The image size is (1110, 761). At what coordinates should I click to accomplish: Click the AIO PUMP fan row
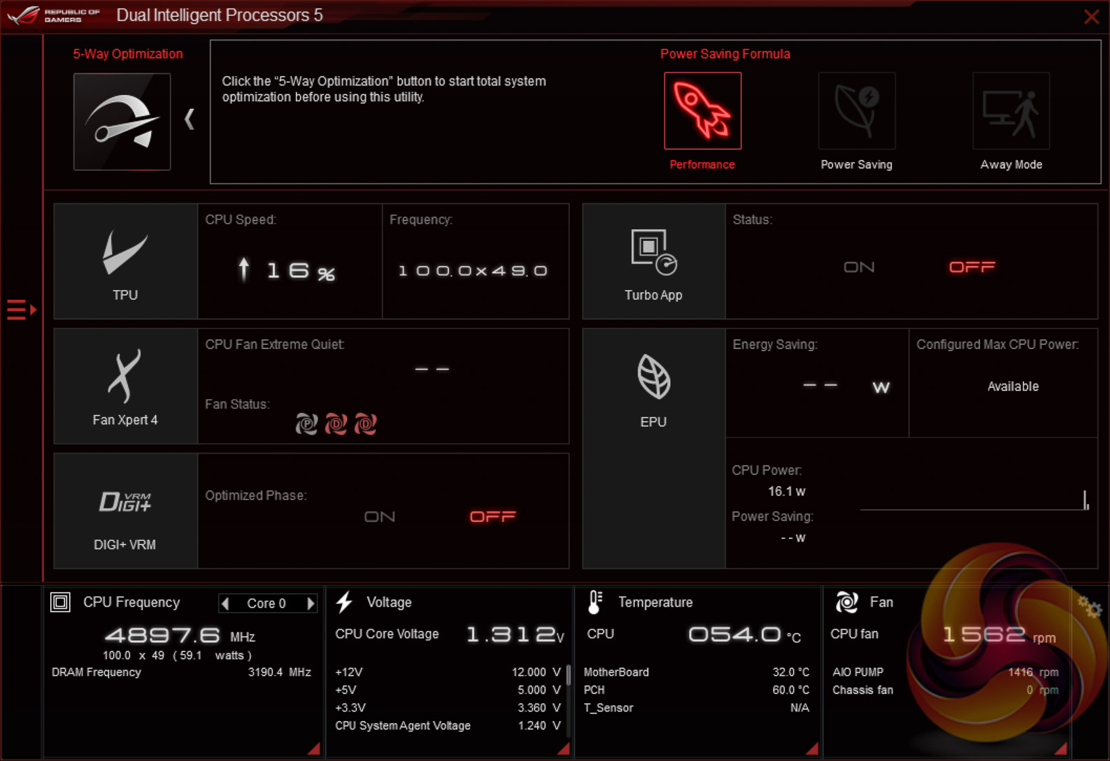click(x=945, y=672)
